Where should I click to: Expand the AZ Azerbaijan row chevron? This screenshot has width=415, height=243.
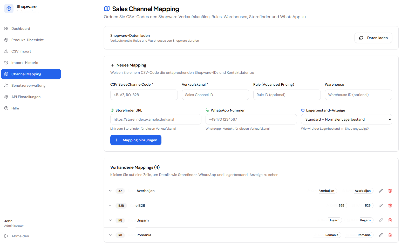coord(110,191)
